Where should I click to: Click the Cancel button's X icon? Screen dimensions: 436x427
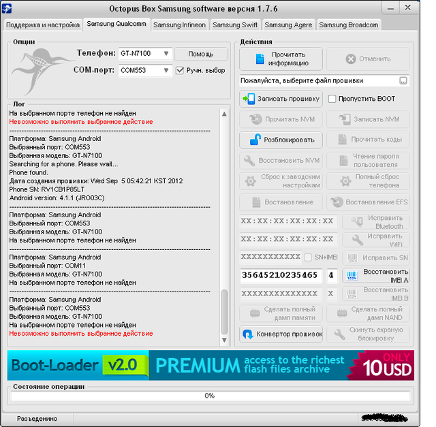pyautogui.click(x=351, y=59)
